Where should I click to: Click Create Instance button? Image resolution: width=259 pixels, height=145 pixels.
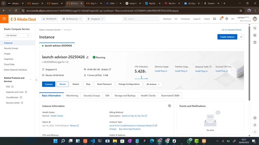click(x=227, y=37)
